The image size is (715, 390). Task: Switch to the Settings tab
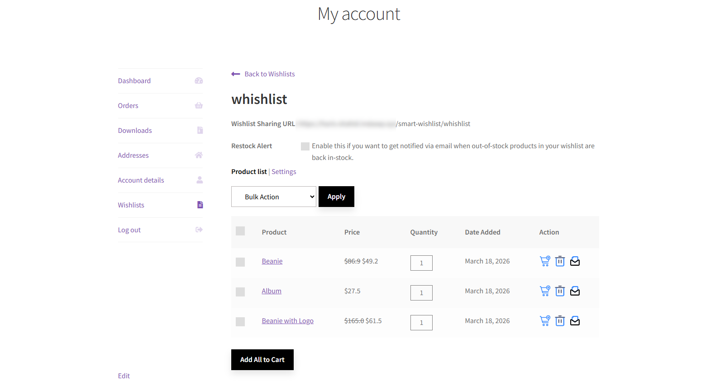coord(284,172)
